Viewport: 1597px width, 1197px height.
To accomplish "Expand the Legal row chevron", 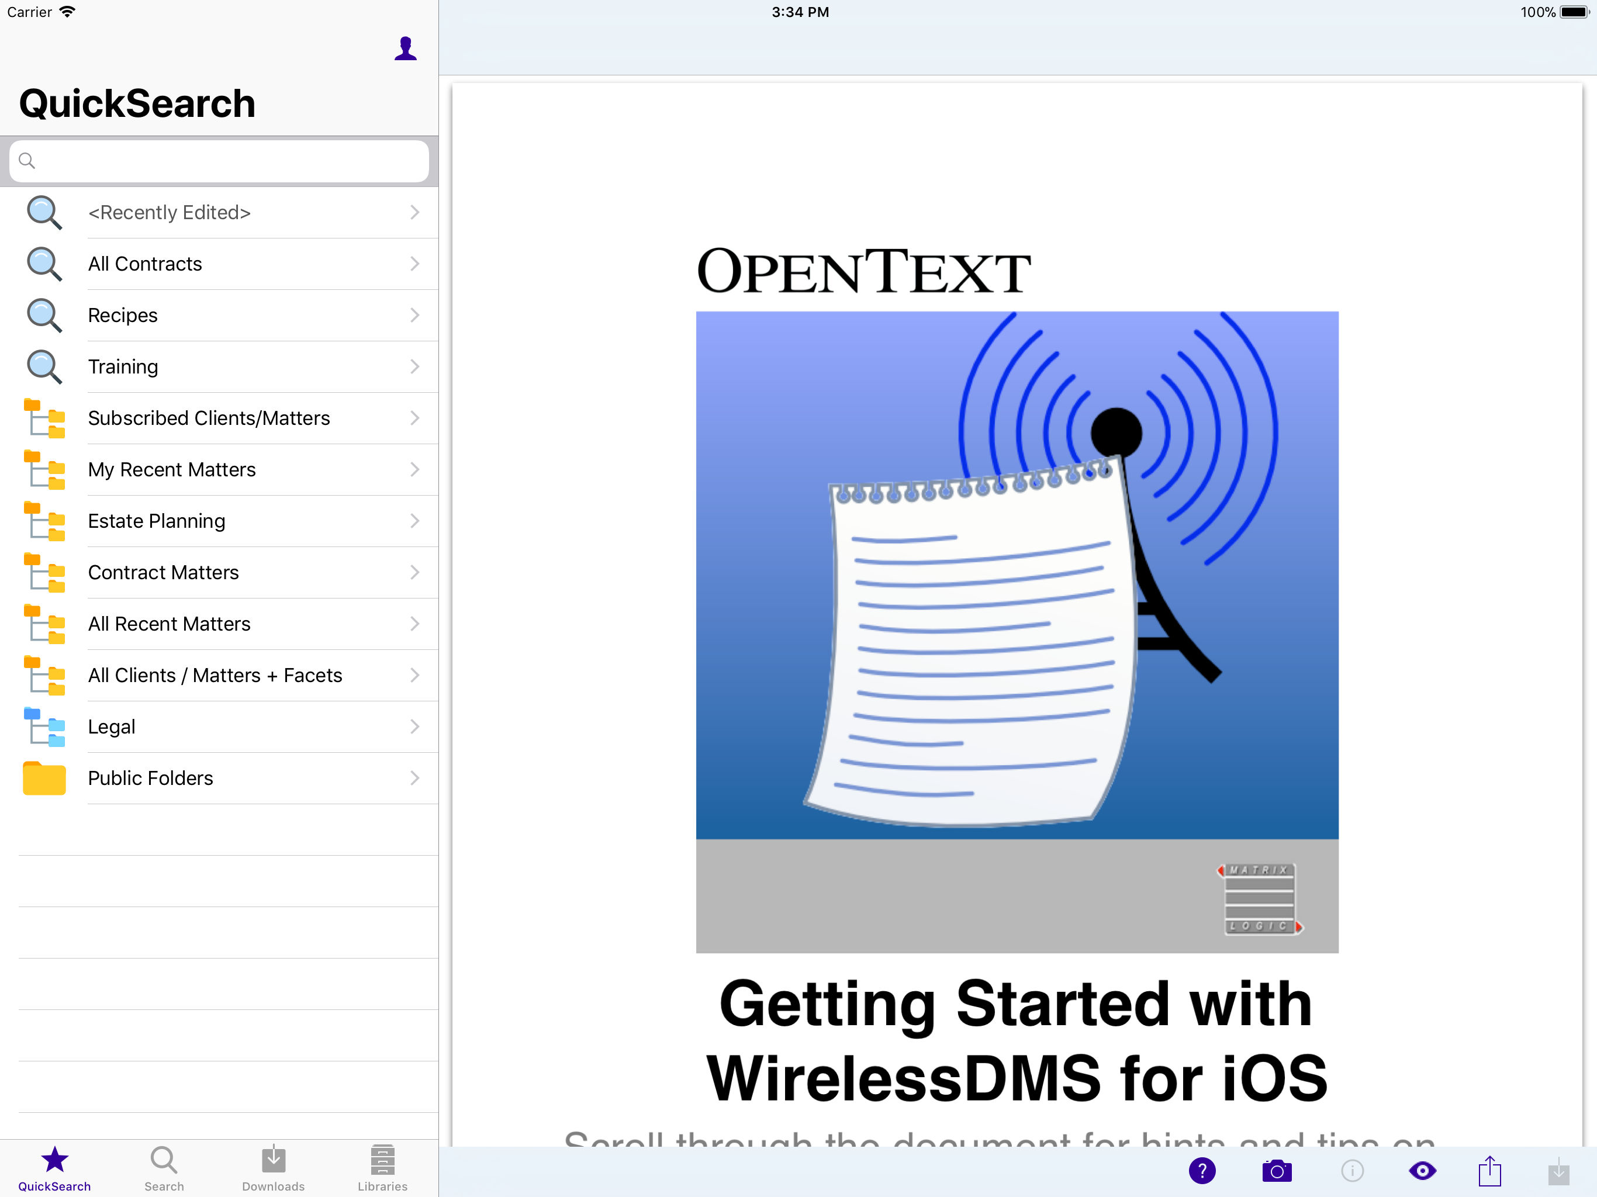I will (x=414, y=726).
